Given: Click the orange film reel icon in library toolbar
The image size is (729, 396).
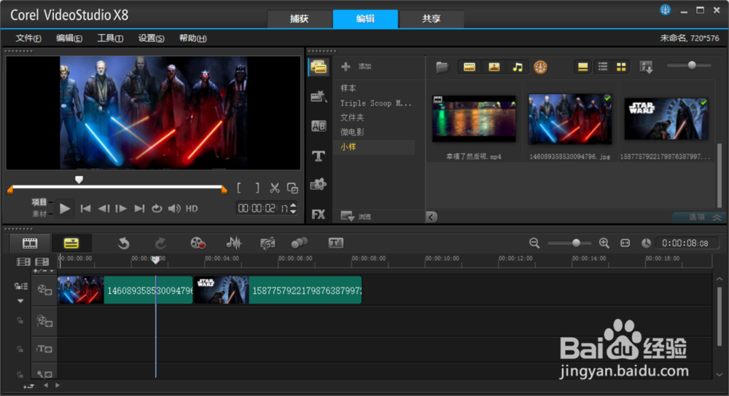Looking at the screenshot, I should point(540,67).
